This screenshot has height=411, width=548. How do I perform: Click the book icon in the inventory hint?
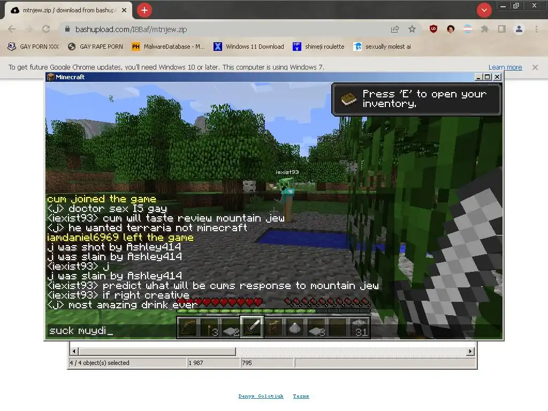(348, 99)
